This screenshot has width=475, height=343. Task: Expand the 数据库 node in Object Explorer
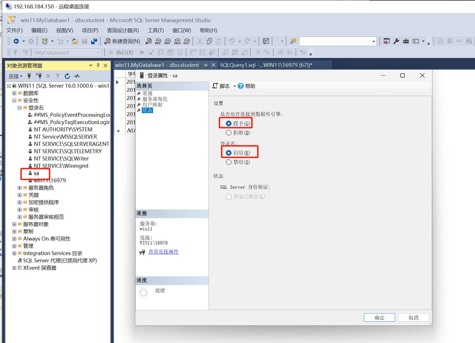click(14, 93)
